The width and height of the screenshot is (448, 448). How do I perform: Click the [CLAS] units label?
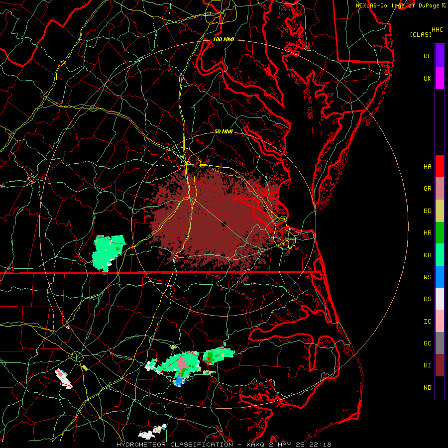pos(421,34)
